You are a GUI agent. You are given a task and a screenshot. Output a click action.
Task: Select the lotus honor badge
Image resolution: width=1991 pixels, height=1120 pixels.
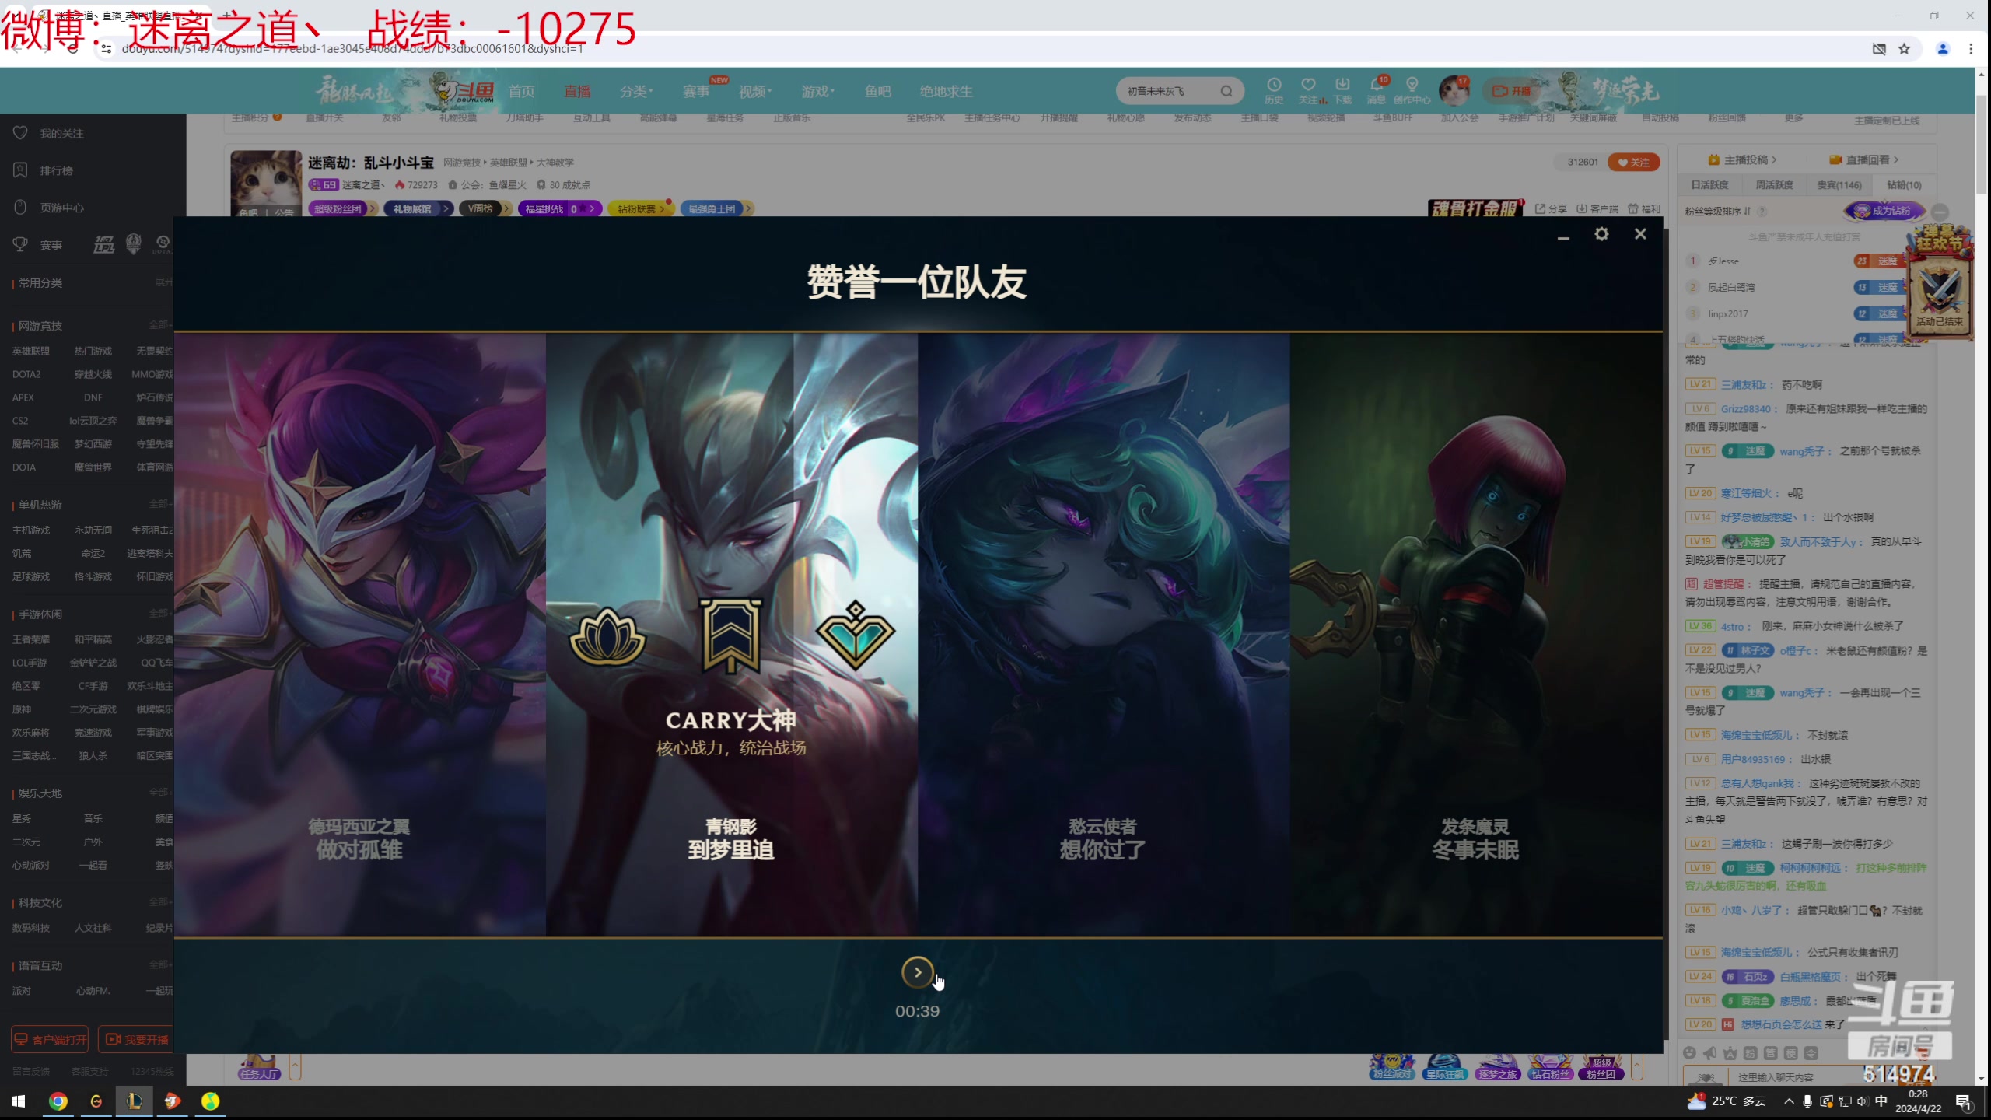coord(607,636)
